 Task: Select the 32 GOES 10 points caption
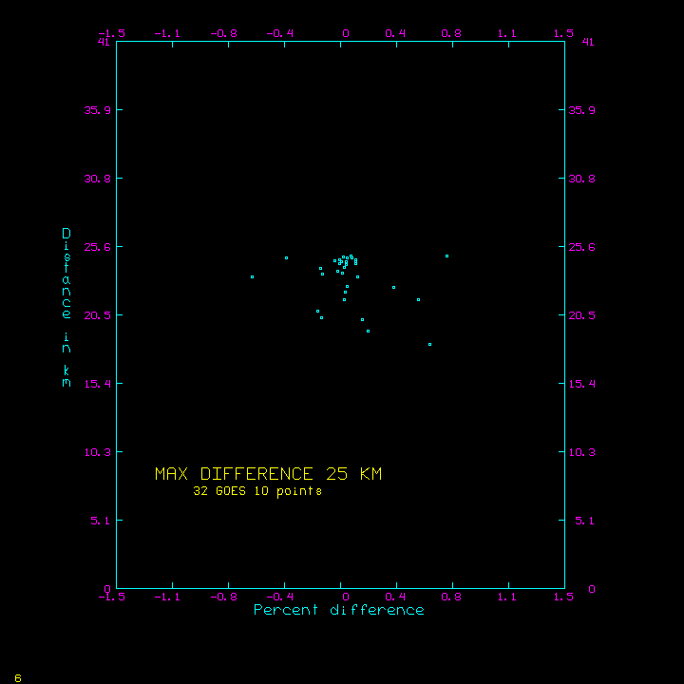257,492
